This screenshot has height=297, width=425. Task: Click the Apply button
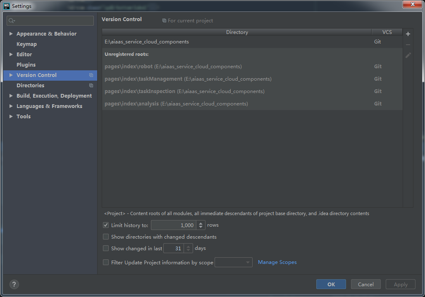401,284
